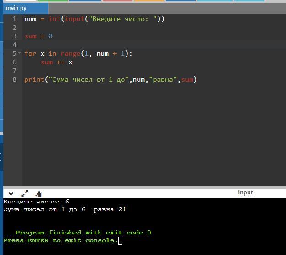Screen dimensions: 286x255
Task: Click the console cursor box
Action: coord(120,240)
